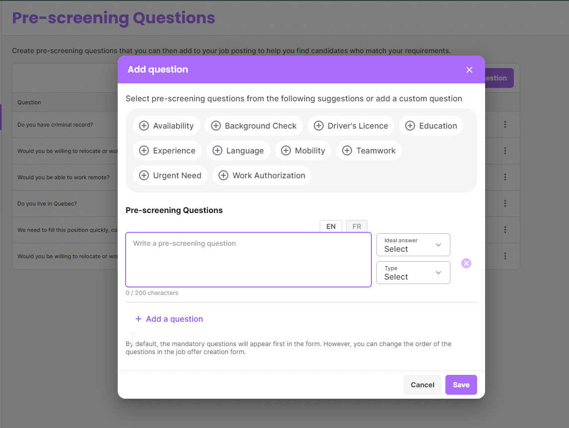Image resolution: width=569 pixels, height=428 pixels.
Task: Click the Language plus icon
Action: coord(217,151)
